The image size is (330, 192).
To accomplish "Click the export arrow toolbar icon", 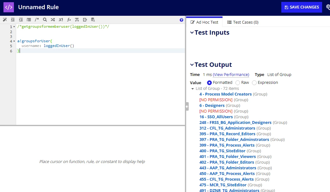I will [85, 20].
